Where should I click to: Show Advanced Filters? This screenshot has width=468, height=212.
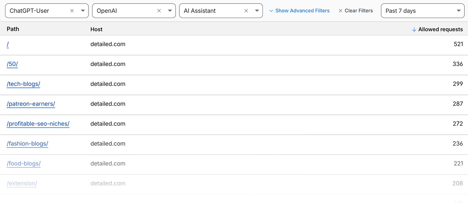(299, 11)
